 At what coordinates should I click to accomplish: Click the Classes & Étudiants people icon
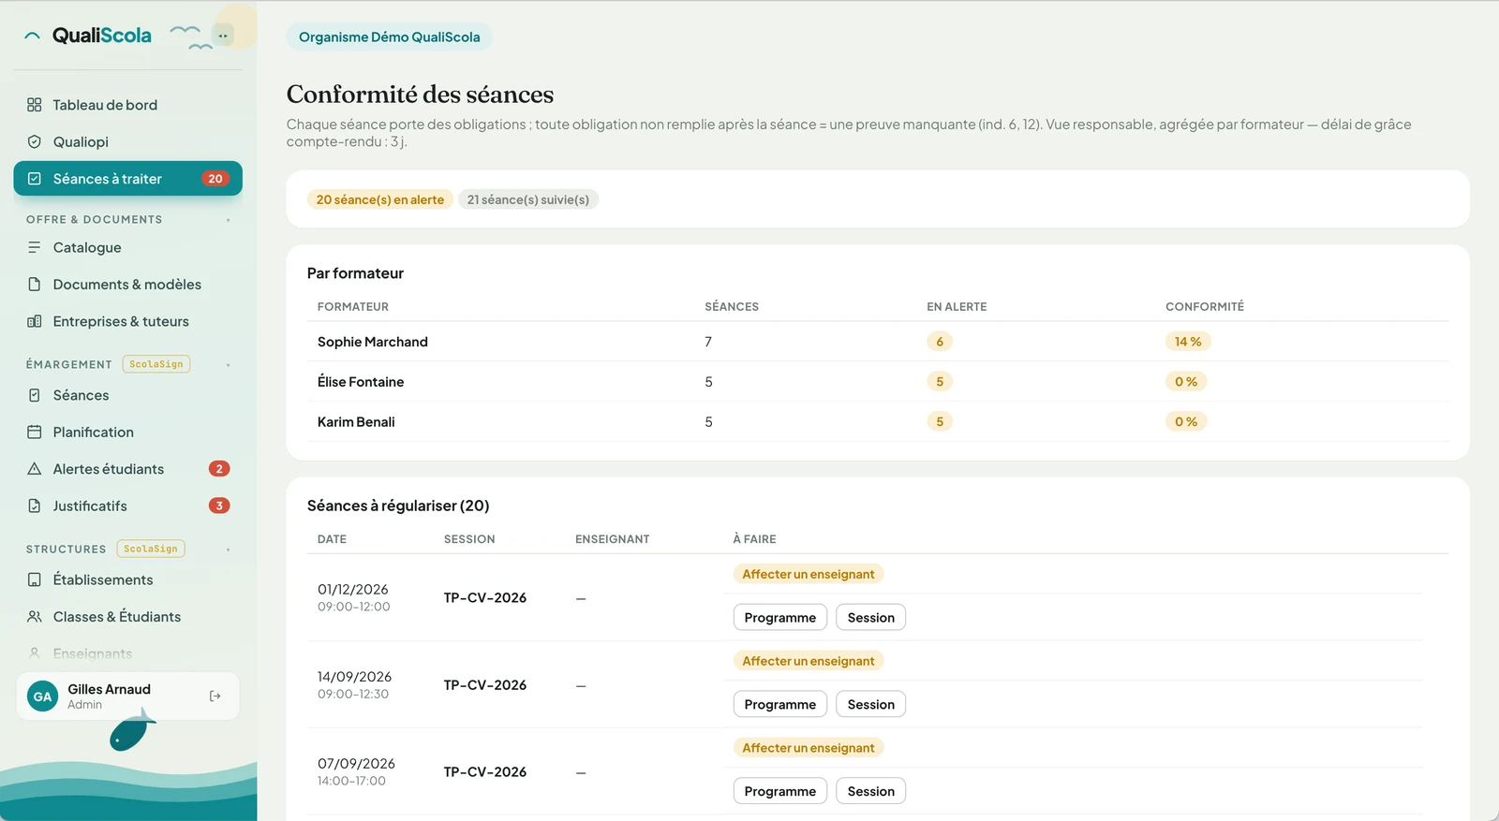(35, 617)
